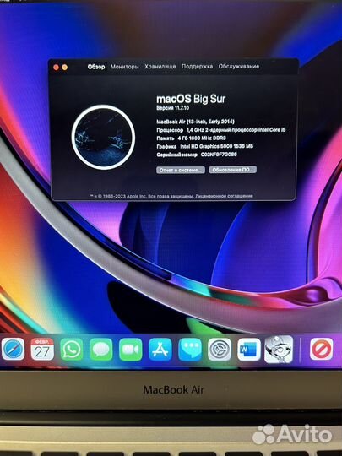The image size is (342, 456).
Task: Open the App Store icon
Action: click(x=160, y=350)
